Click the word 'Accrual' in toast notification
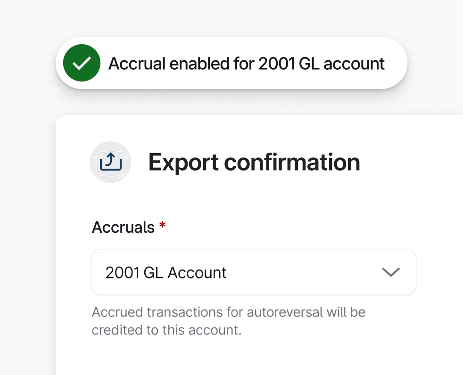 tap(137, 64)
